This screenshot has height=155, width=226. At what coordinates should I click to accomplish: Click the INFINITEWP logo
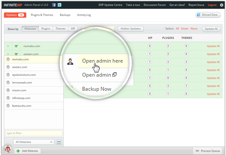click(13, 5)
